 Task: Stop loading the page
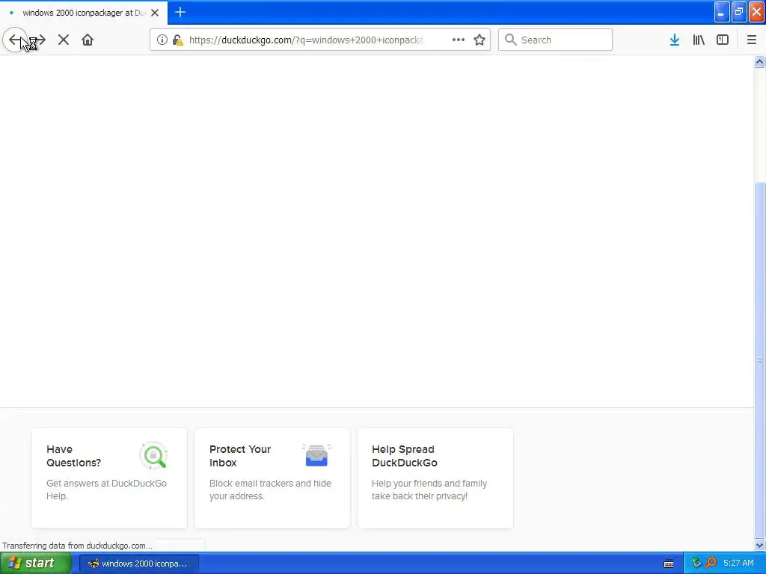64,40
